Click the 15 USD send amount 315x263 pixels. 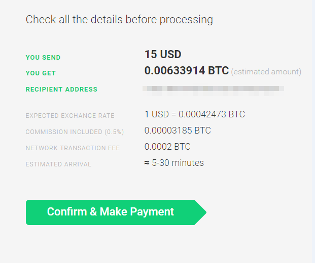163,54
